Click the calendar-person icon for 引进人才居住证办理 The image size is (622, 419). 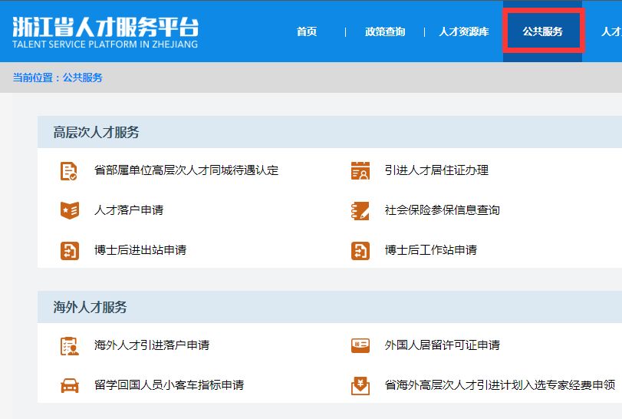(x=360, y=170)
